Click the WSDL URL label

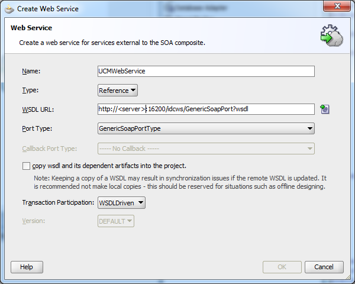click(38, 110)
